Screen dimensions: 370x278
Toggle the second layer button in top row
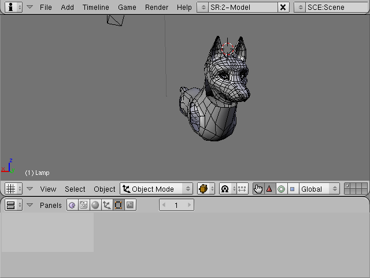[353, 186]
